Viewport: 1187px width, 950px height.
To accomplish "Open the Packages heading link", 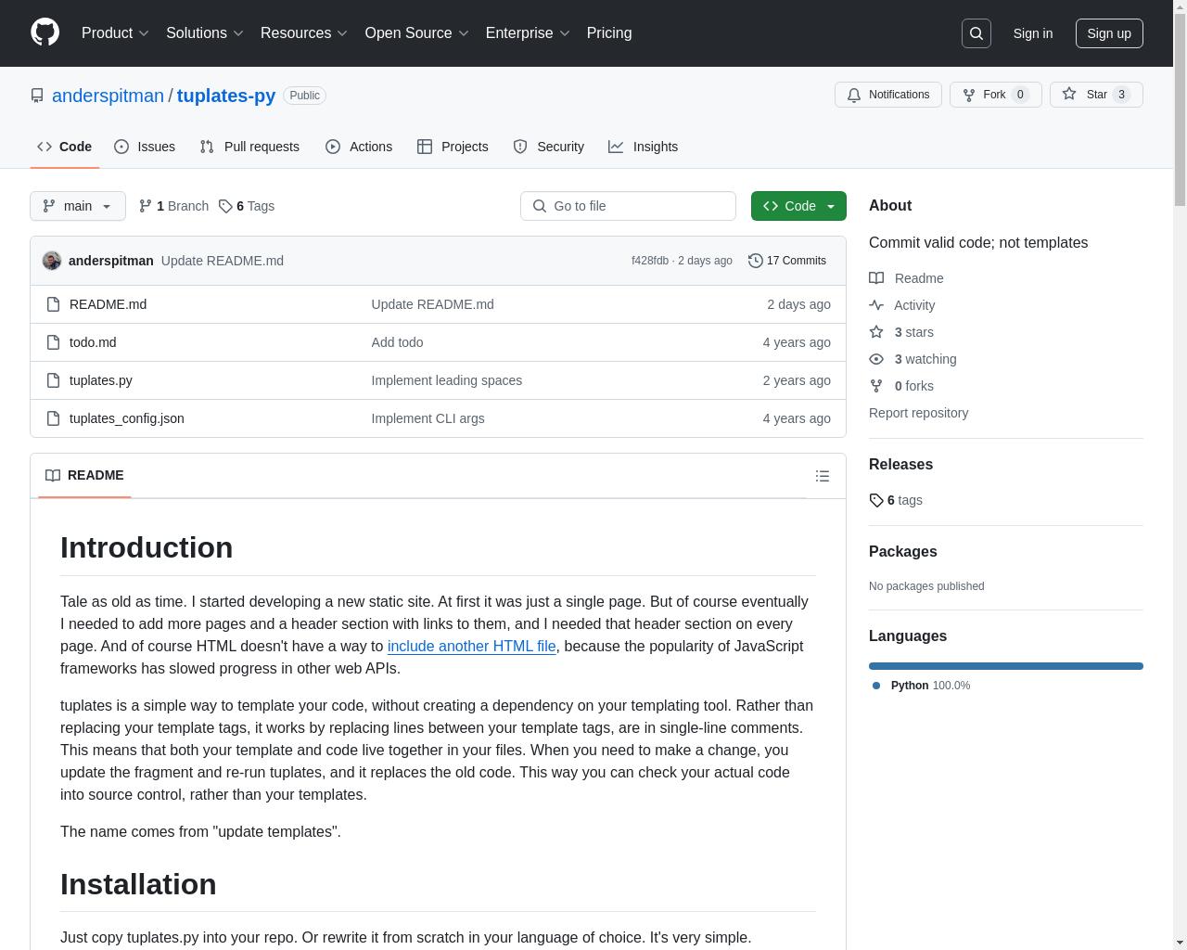I will tap(903, 551).
